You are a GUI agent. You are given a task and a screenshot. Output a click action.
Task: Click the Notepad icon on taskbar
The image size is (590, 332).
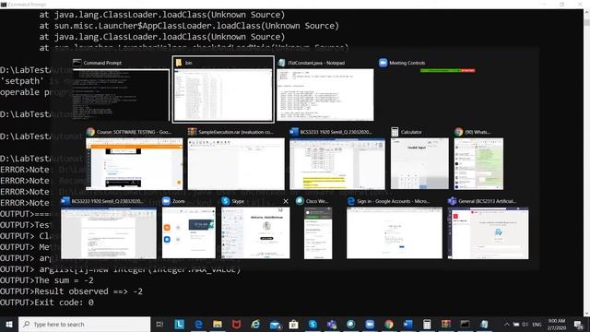(484, 324)
